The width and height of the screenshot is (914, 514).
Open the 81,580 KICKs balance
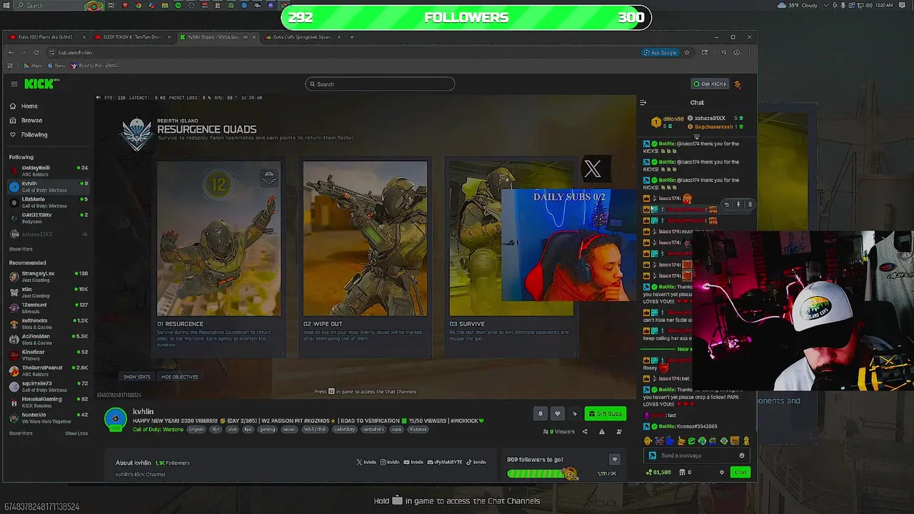tap(658, 472)
